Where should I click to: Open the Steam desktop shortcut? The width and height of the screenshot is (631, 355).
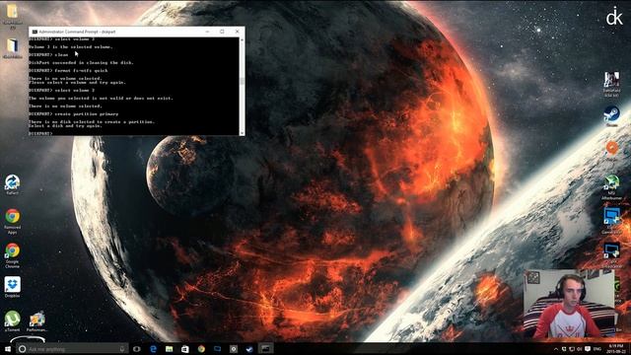click(611, 116)
